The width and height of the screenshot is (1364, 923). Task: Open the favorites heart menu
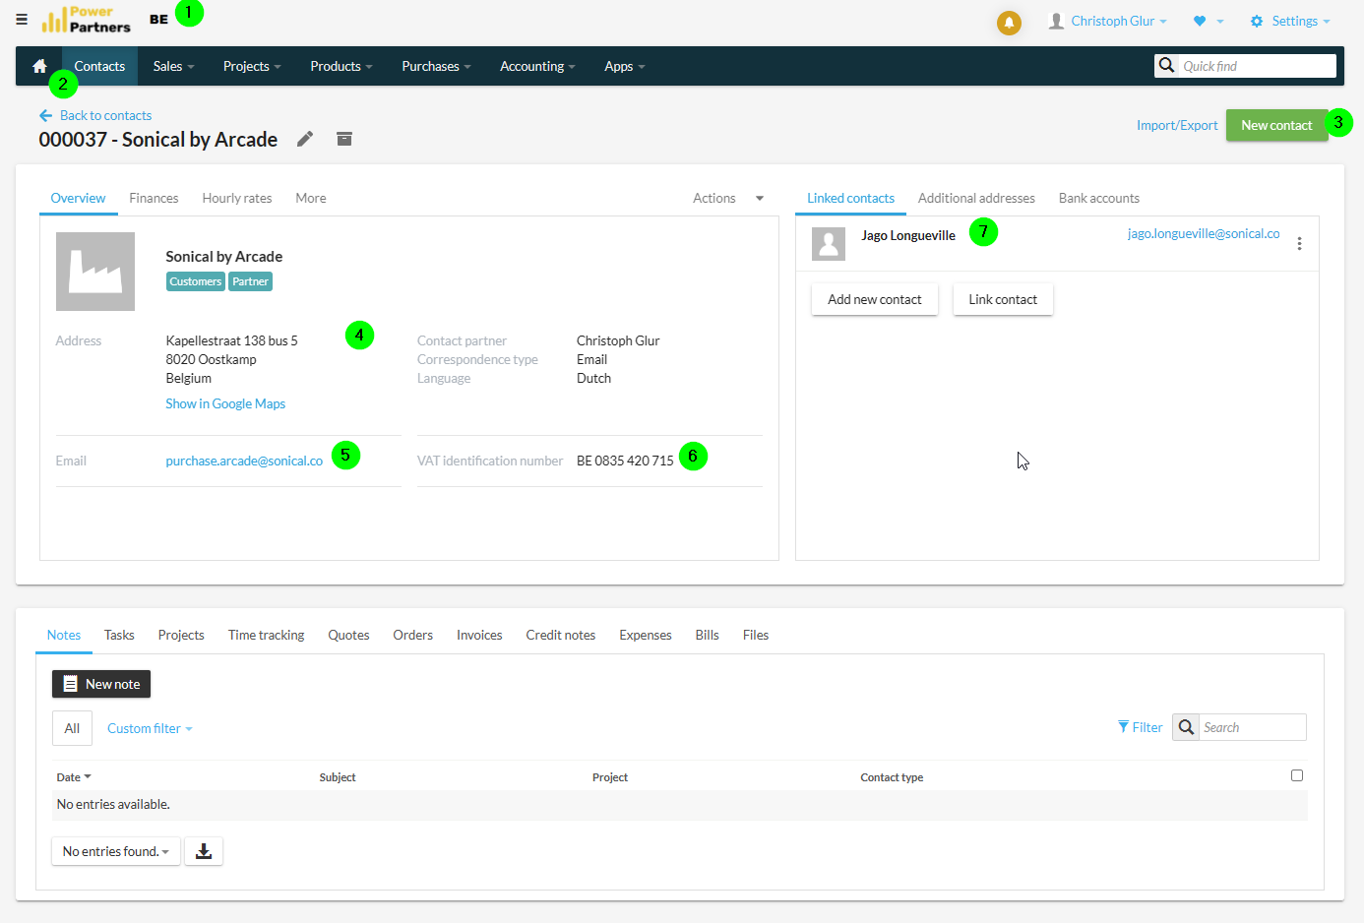(x=1208, y=21)
